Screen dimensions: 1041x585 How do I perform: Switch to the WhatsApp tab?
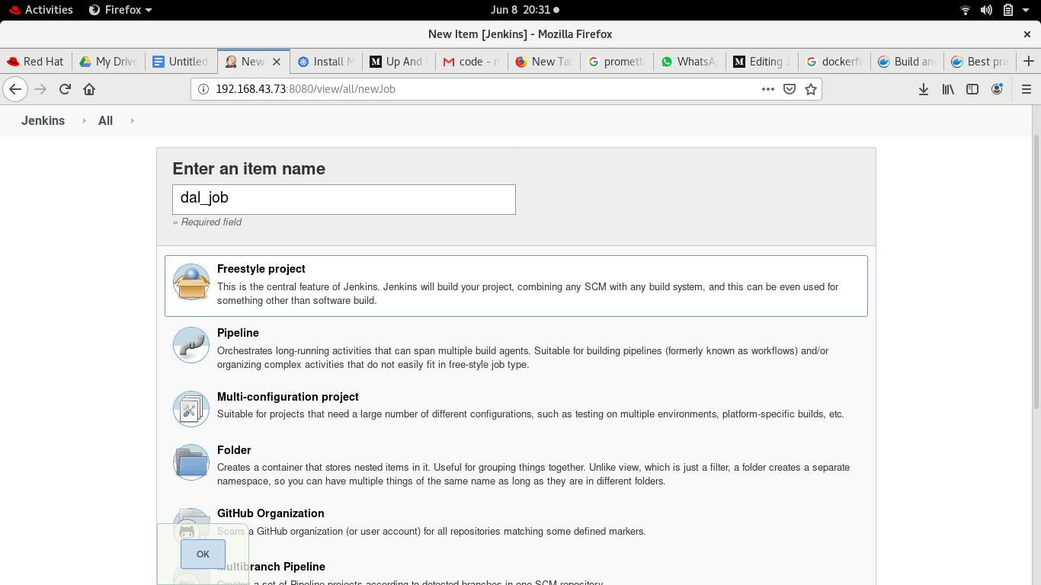tap(688, 62)
